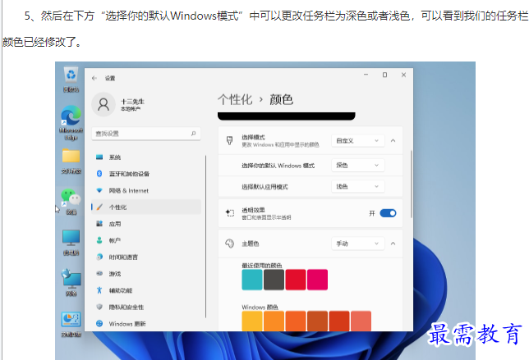The width and height of the screenshot is (529, 360).
Task: Open the default app mode 浅色 dropdown
Action: click(357, 186)
